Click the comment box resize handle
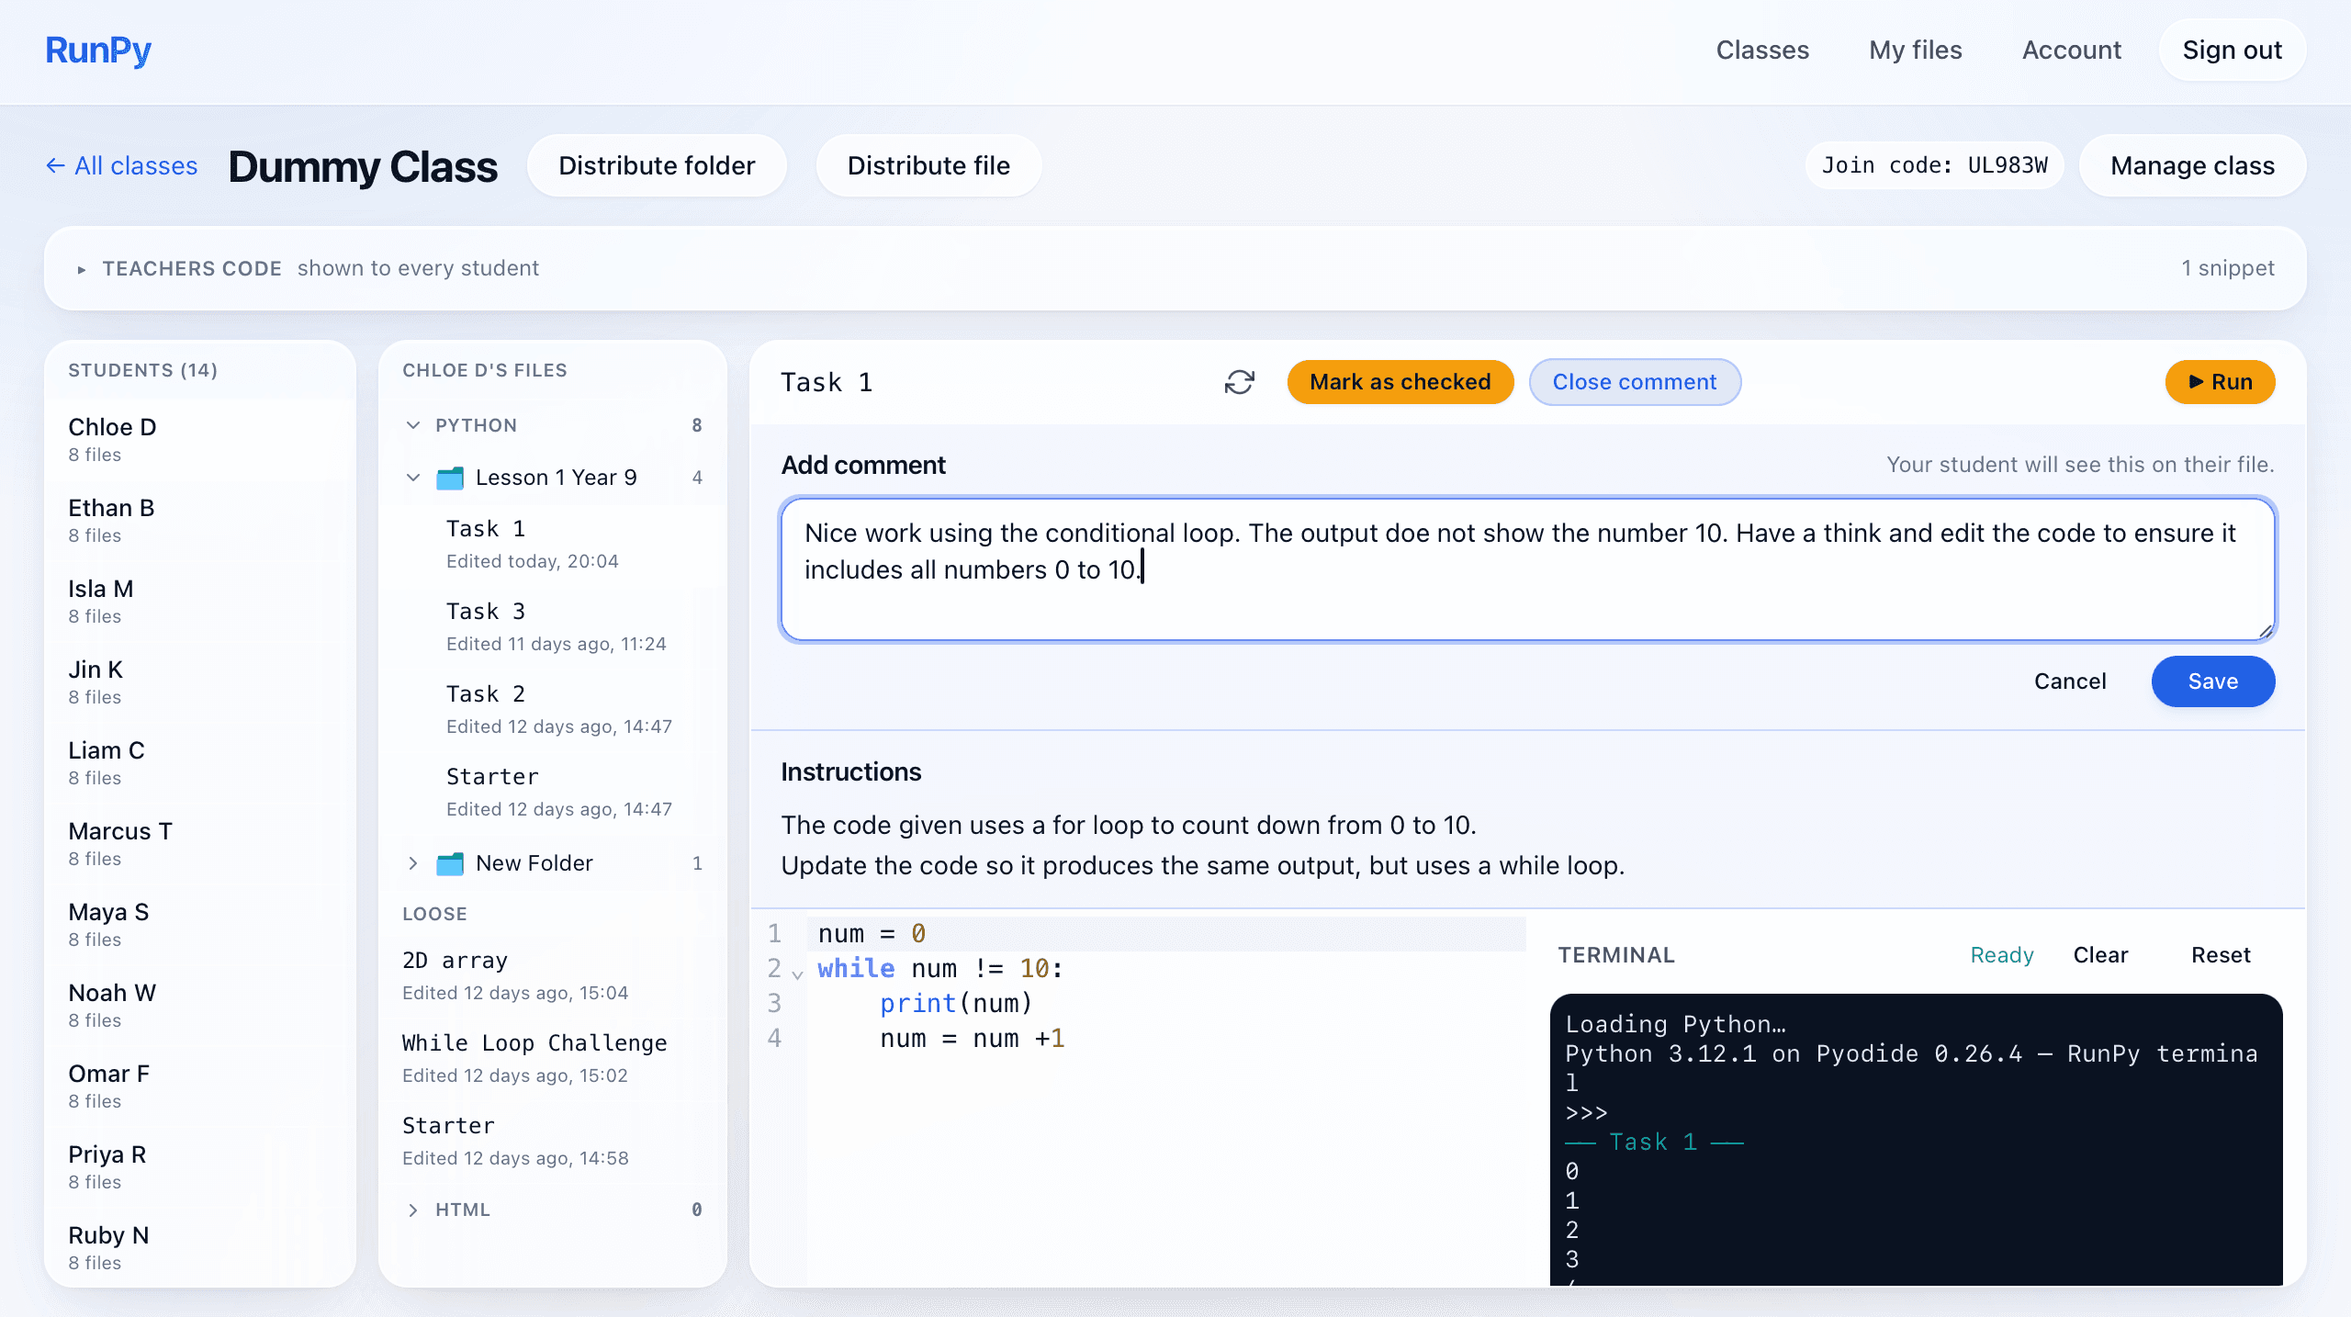 coord(2266,631)
